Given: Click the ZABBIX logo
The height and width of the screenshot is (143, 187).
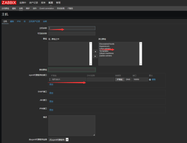Looking at the screenshot, I should click(x=9, y=3).
